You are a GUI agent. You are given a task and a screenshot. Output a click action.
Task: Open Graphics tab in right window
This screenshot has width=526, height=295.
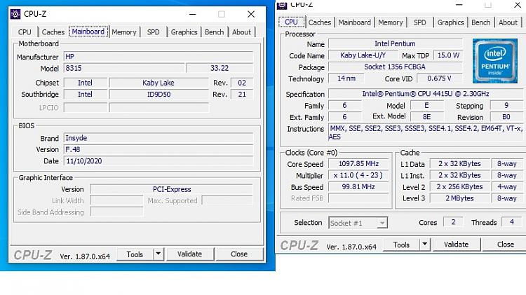pos(450,22)
